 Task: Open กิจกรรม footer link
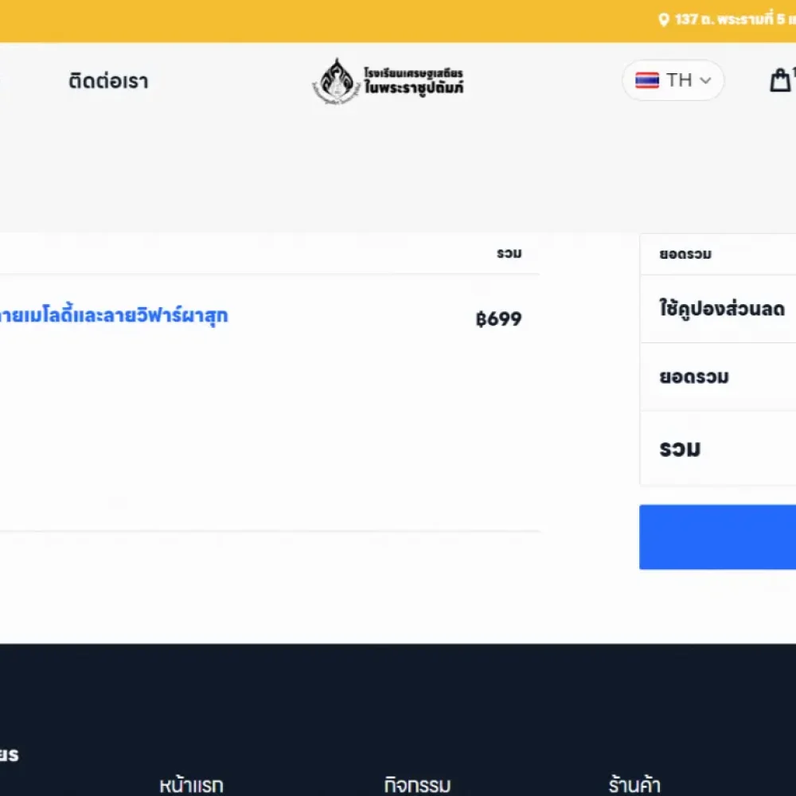417,785
